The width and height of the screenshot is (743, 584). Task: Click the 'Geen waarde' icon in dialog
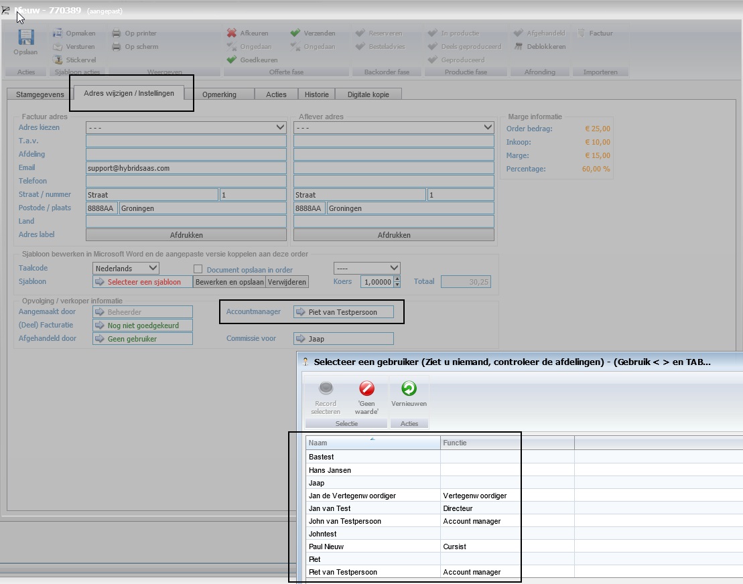click(366, 388)
